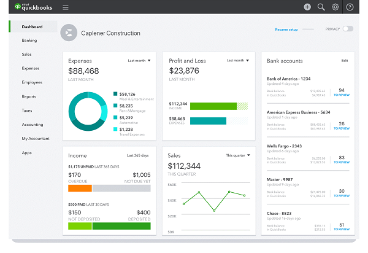Image resolution: width=368 pixels, height=253 pixels.
Task: Click the $400 deposited amount
Action: coord(144,212)
